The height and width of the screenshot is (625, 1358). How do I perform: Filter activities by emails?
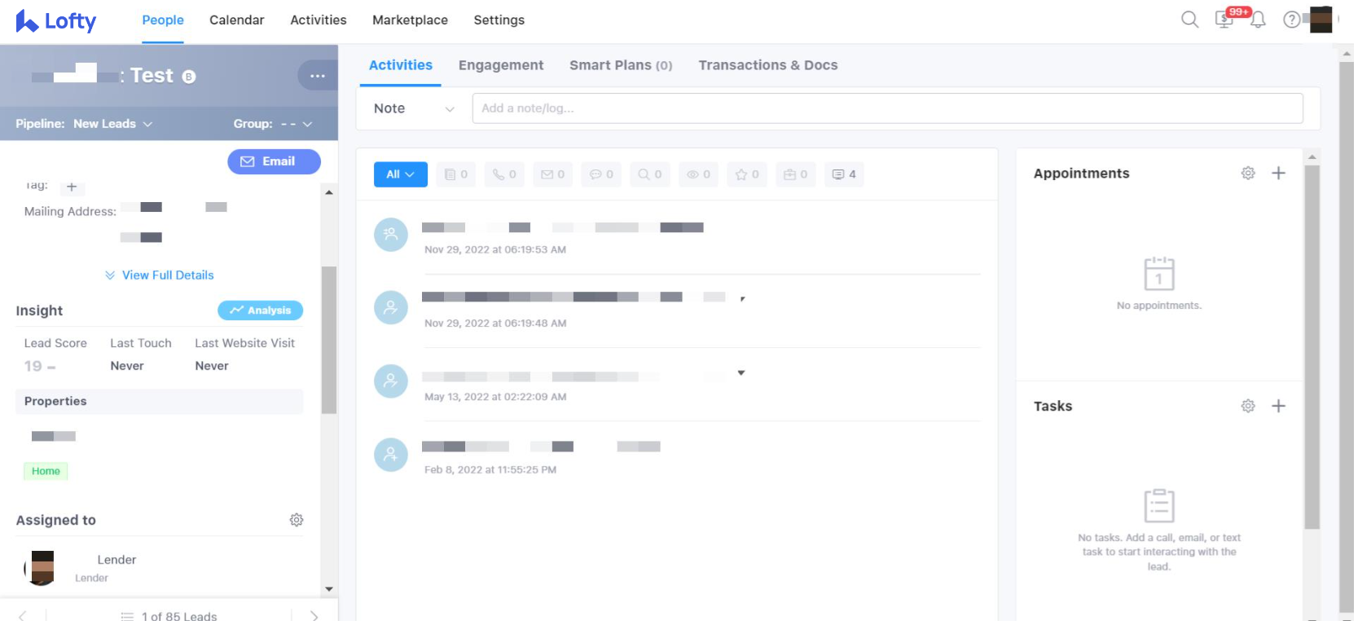coord(552,174)
